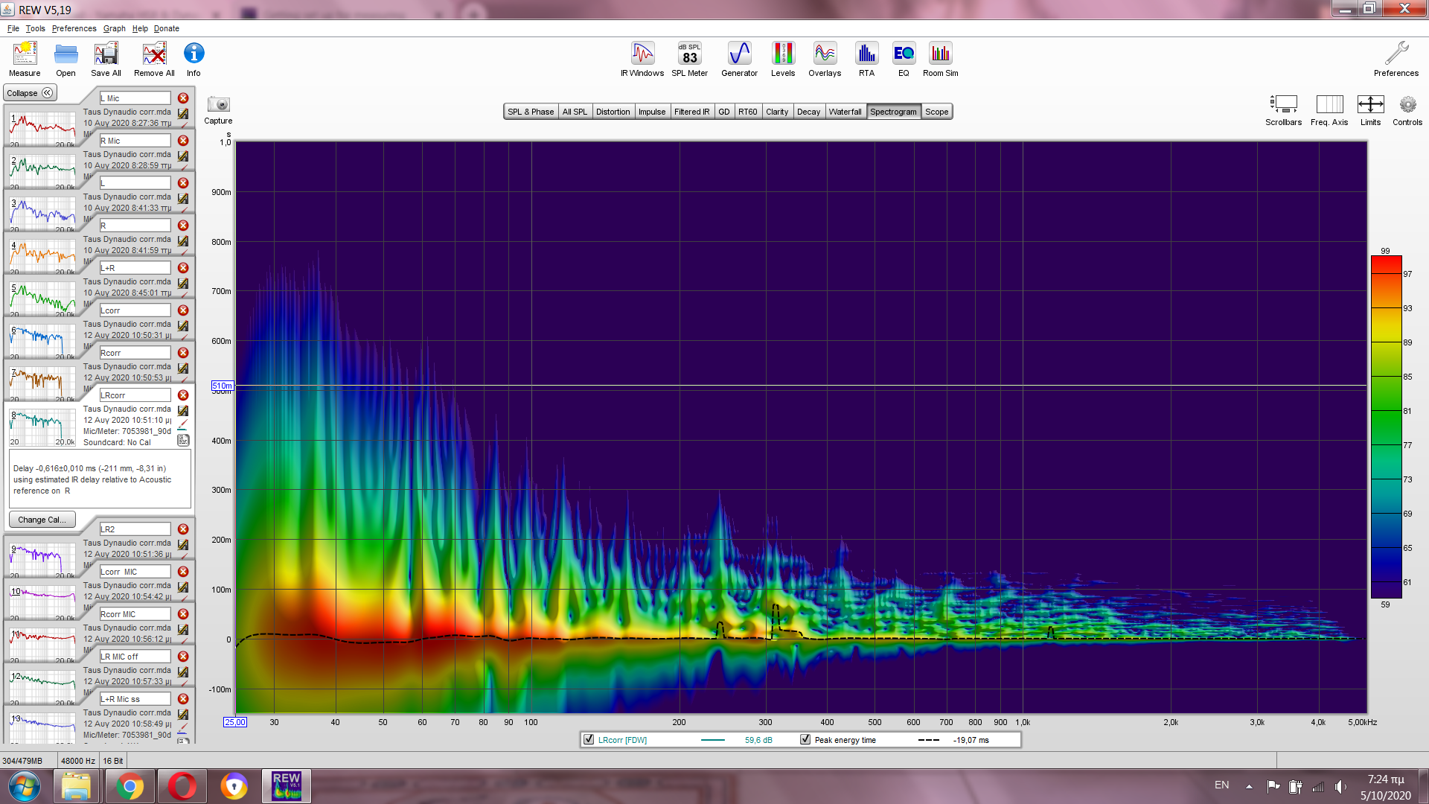Select the Spectrogram tab
The width and height of the screenshot is (1429, 804).
point(893,112)
